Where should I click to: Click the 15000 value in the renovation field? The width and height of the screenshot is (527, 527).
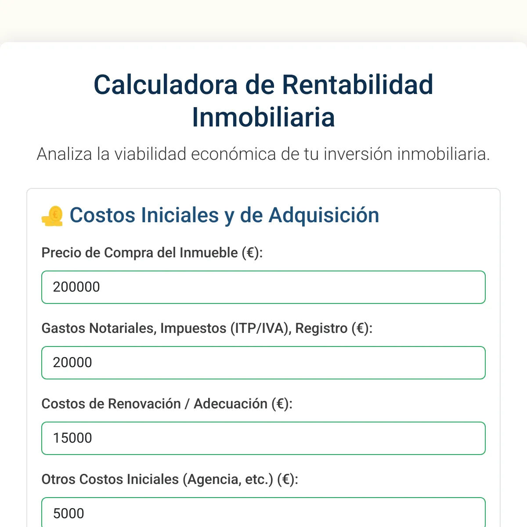pyautogui.click(x=72, y=438)
